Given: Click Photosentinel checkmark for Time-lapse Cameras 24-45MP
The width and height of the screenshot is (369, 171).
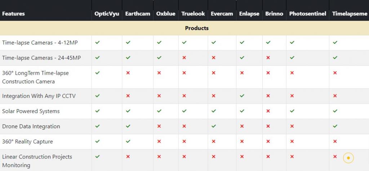Looking at the screenshot, I should pos(292,57).
